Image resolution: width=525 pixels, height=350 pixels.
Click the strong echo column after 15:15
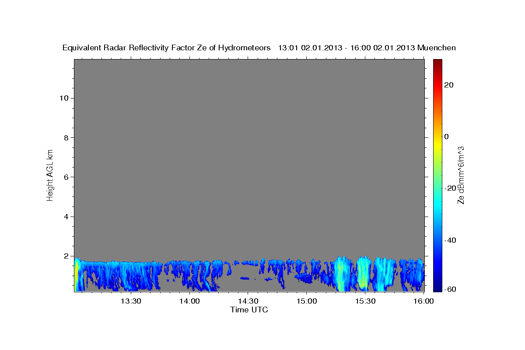[342, 274]
